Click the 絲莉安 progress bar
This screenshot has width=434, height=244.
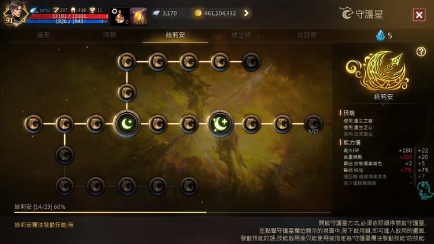(172, 212)
